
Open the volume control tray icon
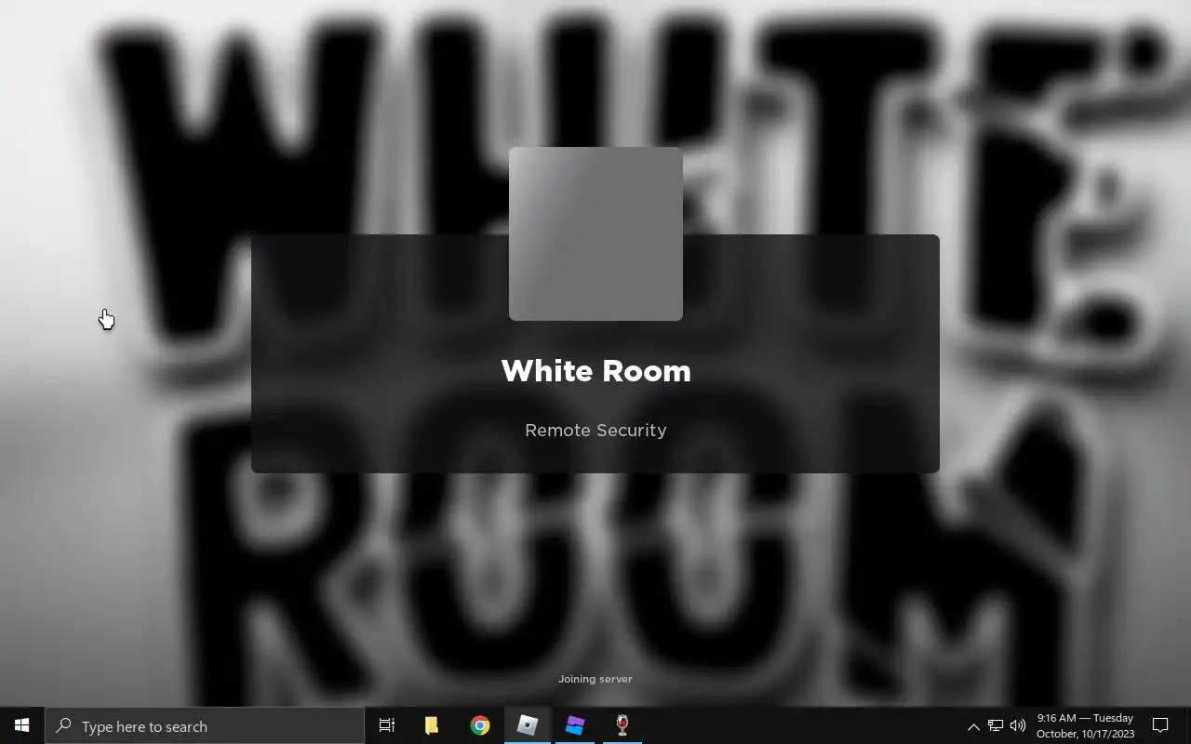[1018, 725]
